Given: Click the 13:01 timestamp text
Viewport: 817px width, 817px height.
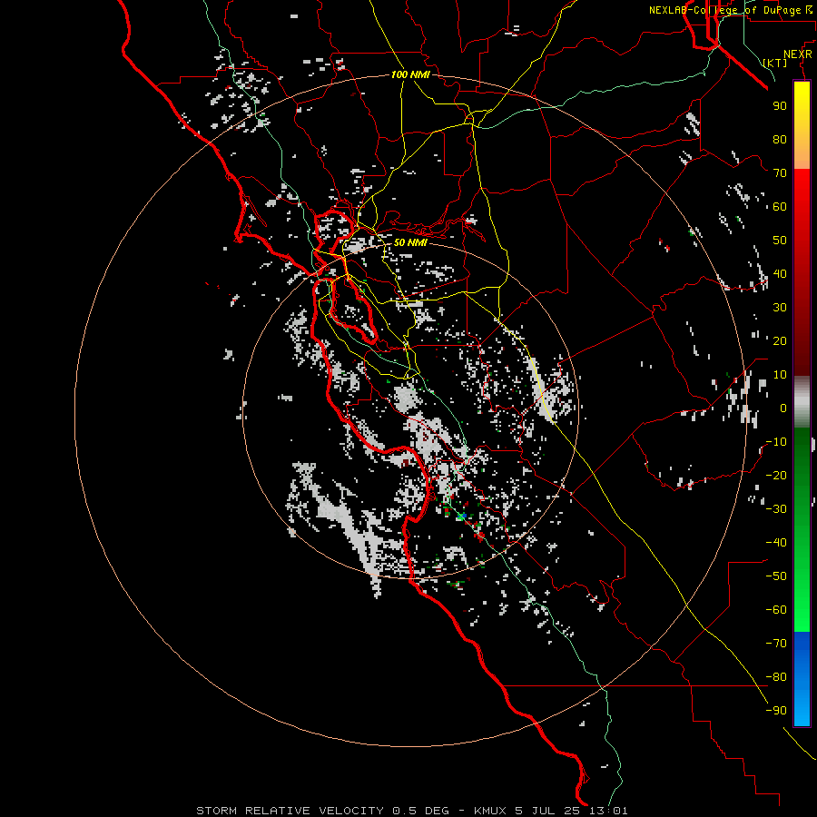Looking at the screenshot, I should 608,811.
